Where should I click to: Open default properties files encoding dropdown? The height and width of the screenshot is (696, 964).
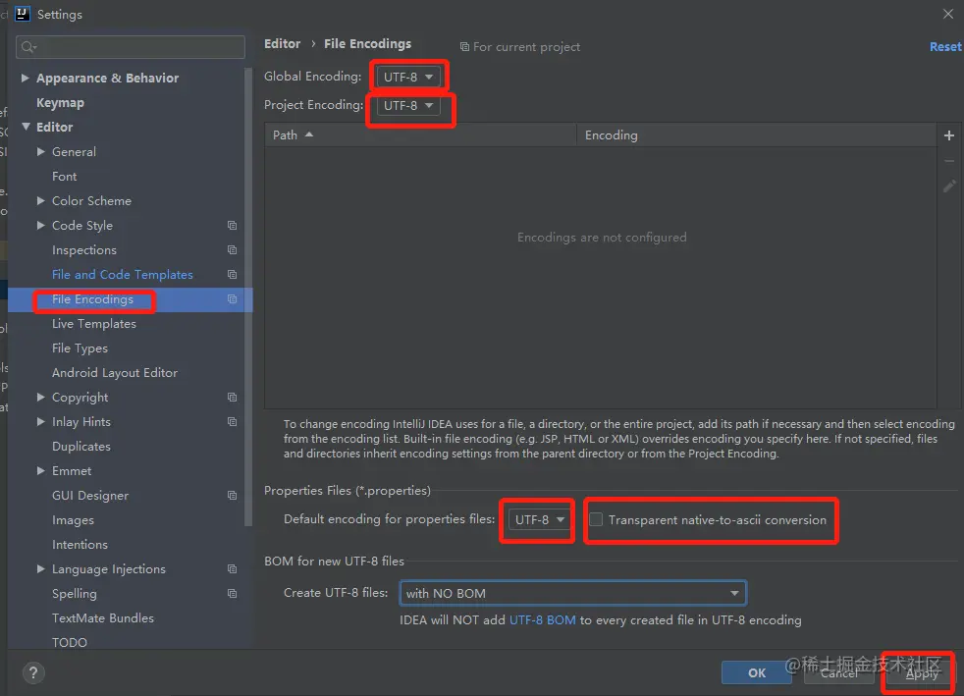pos(539,519)
